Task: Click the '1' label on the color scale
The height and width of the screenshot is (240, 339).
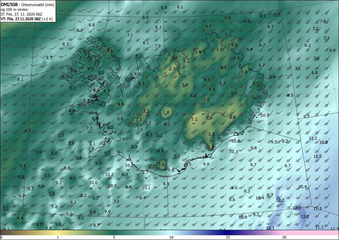Action: [x=58, y=238]
